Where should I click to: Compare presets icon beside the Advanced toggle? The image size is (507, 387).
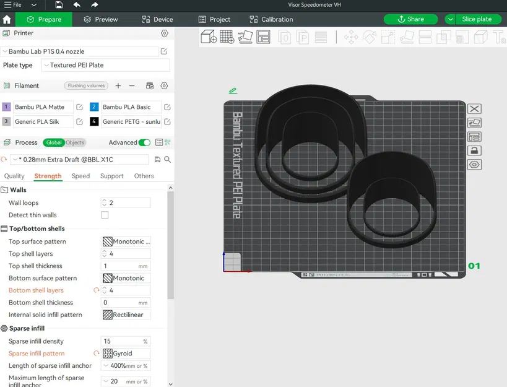pos(168,142)
